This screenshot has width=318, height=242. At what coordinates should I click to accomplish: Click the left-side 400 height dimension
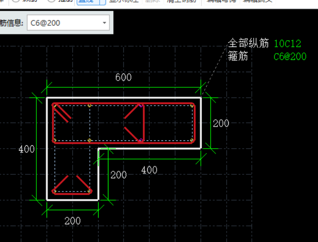coord(26,149)
